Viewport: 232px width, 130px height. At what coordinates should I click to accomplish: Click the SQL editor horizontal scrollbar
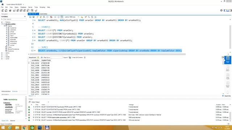pos(108,54)
